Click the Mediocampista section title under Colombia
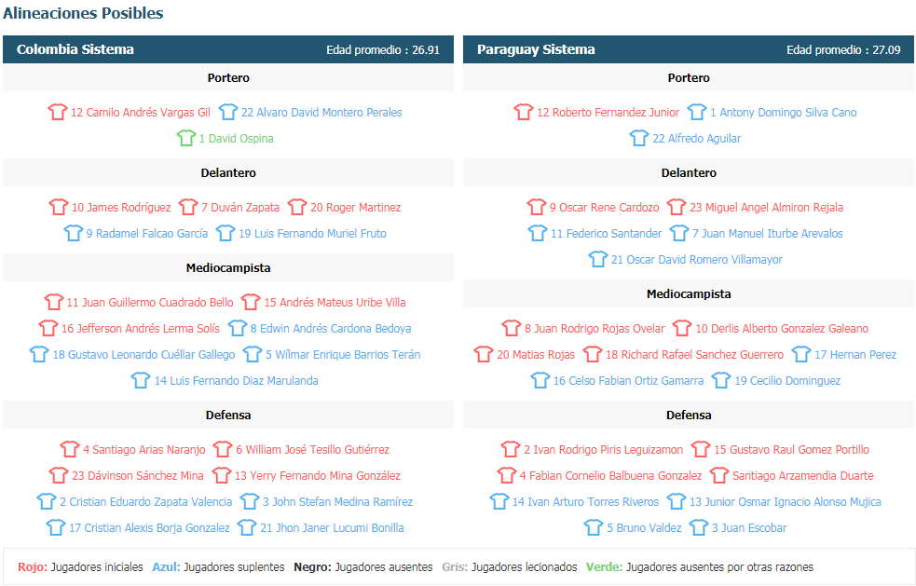This screenshot has width=916, height=586. 228,268
